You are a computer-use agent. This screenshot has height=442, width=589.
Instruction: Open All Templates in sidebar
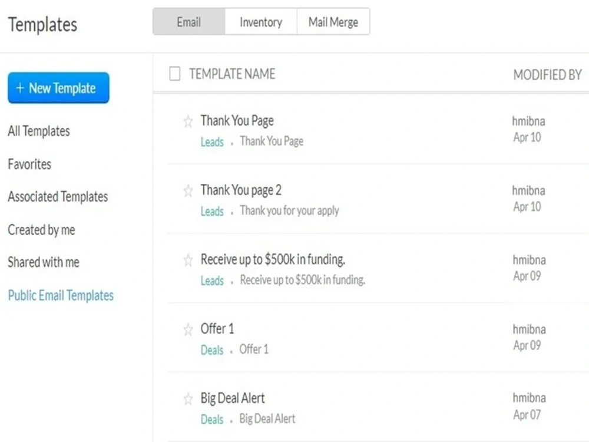pyautogui.click(x=39, y=131)
